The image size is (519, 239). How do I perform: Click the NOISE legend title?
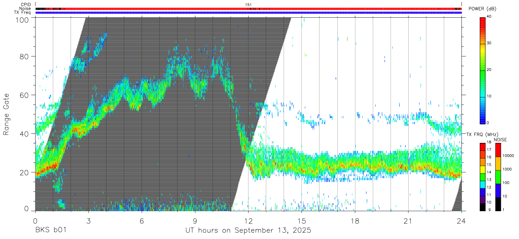(x=500, y=140)
